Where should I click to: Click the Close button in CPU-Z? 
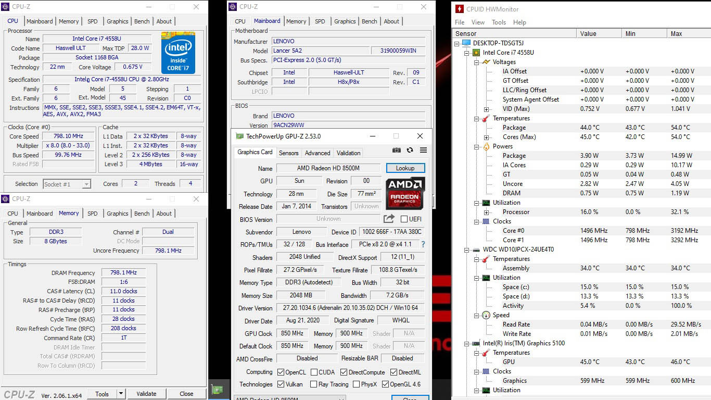coord(186,394)
